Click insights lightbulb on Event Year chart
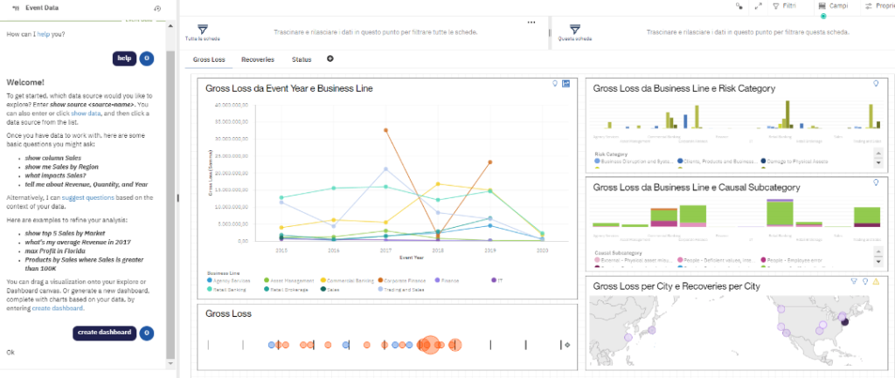Image resolution: width=895 pixels, height=378 pixels. coord(553,84)
